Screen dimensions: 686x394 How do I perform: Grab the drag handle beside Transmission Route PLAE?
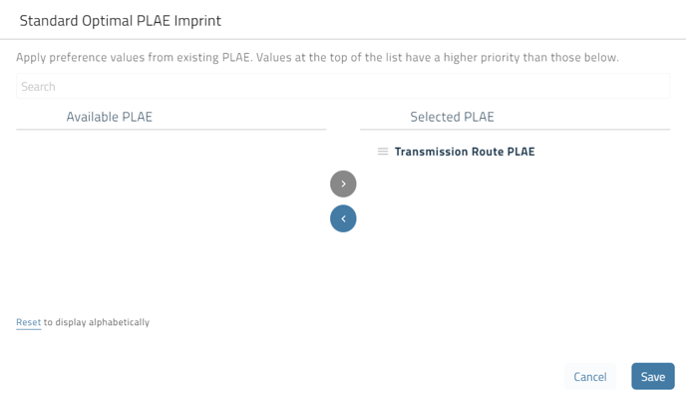point(383,152)
